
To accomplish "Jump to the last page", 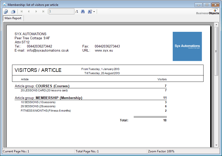I will pyautogui.click(x=43, y=12).
